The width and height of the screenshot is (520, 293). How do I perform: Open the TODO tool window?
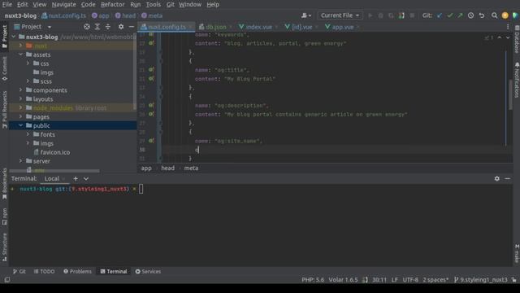44,271
